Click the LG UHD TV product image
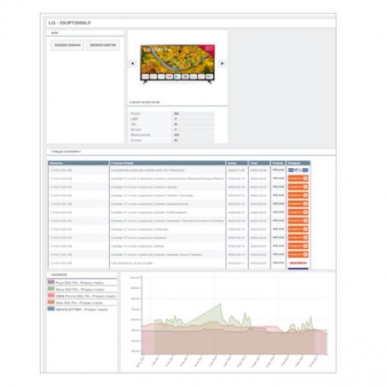Image resolution: width=388 pixels, height=388 pixels. [x=177, y=64]
